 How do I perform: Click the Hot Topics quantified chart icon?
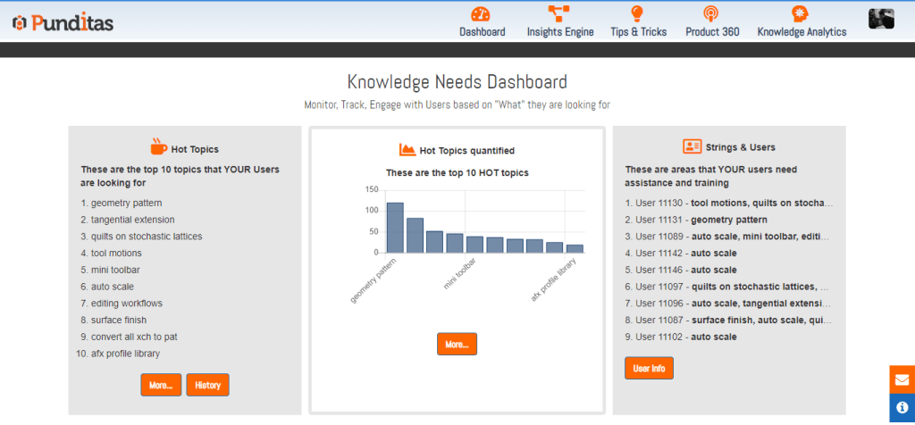pos(407,149)
